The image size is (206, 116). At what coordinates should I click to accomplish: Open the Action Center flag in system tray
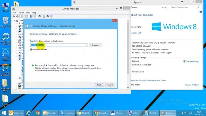coord(185,113)
